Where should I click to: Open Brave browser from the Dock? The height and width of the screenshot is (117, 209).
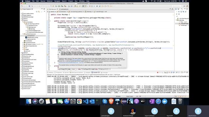coord(111,101)
